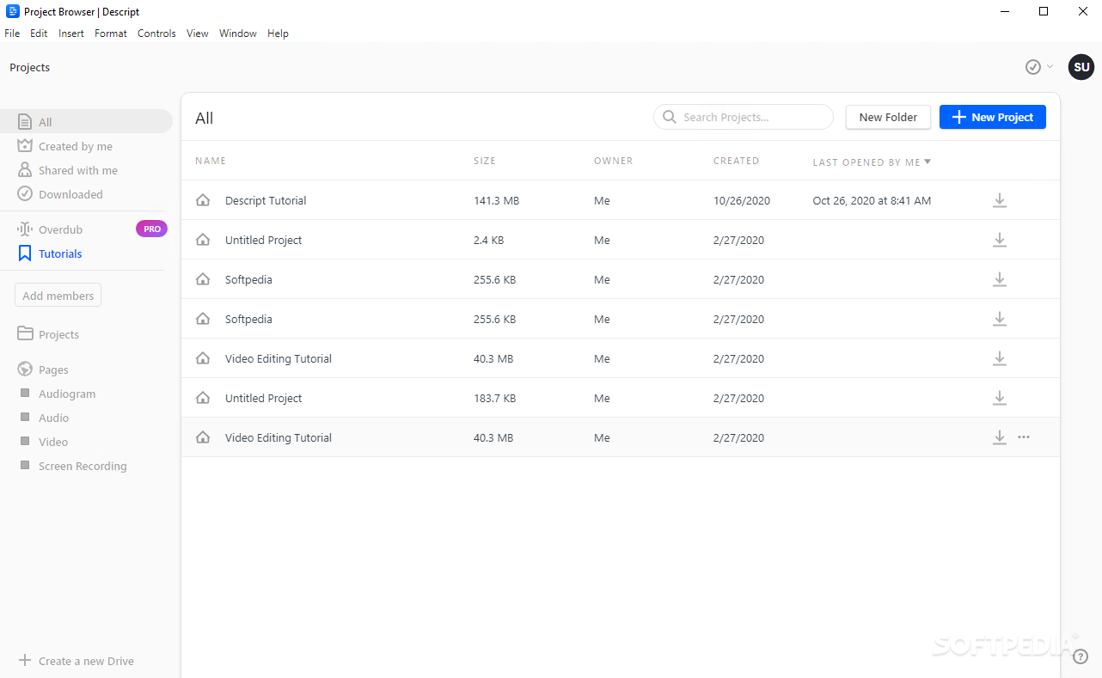Image resolution: width=1102 pixels, height=678 pixels.
Task: Select the Descript Tutorial project name
Action: click(266, 200)
